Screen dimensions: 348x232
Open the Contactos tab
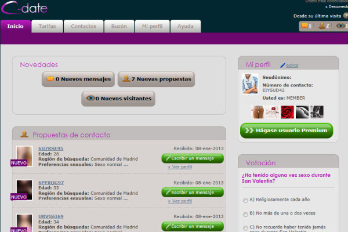tap(84, 27)
